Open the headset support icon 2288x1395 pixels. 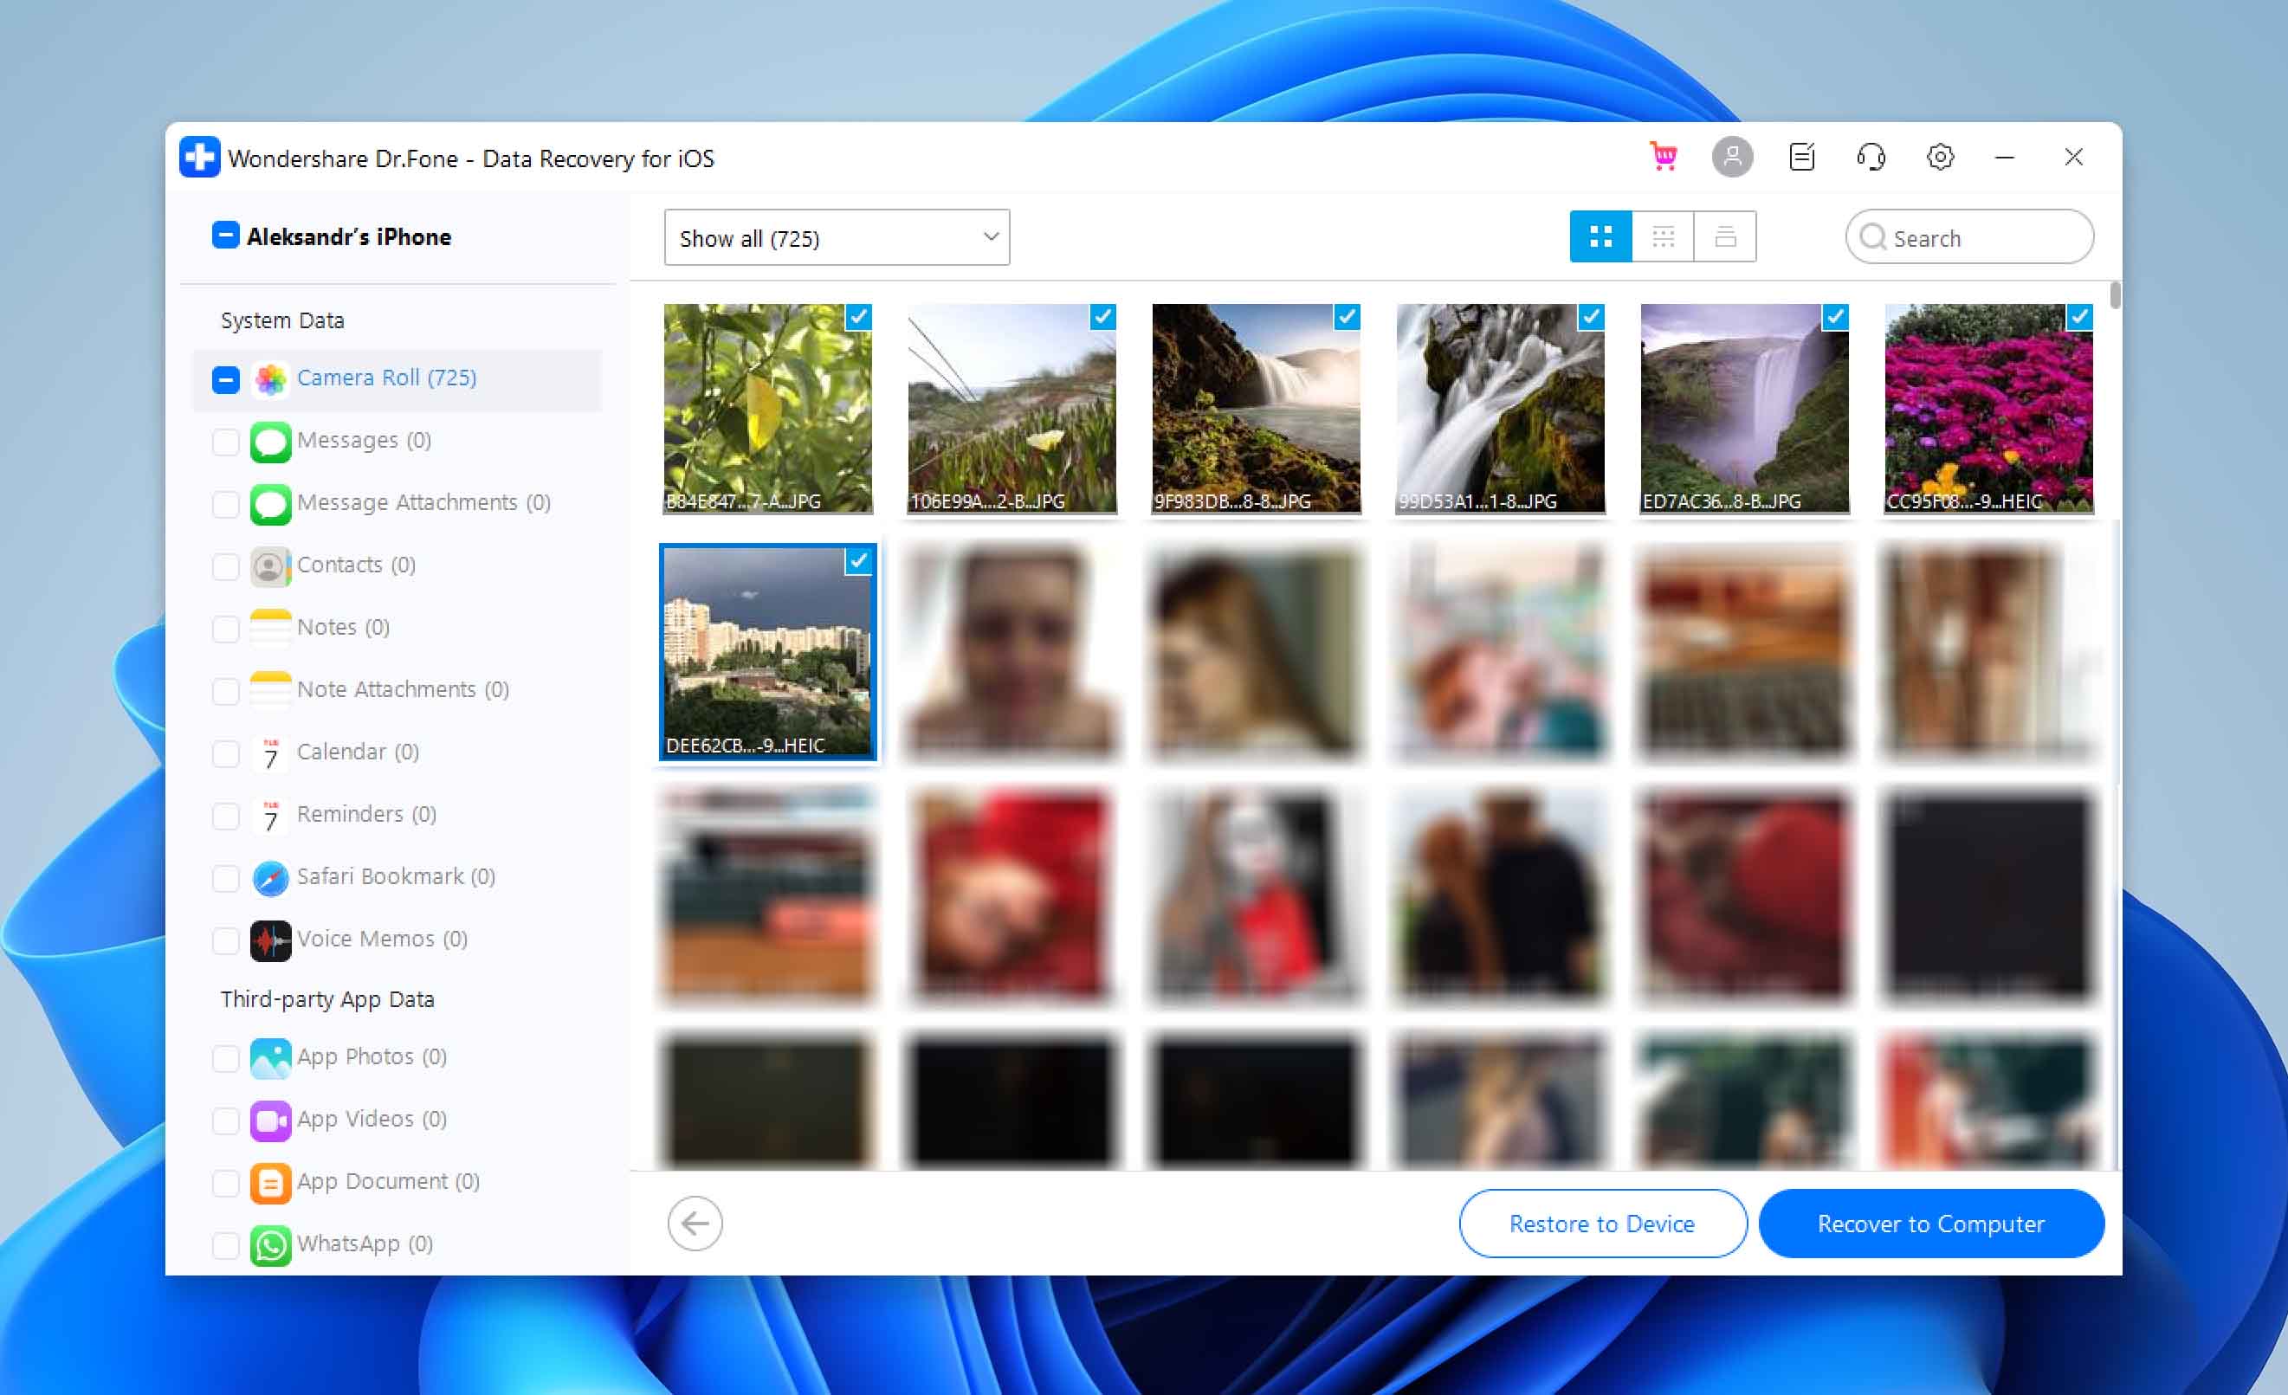point(1870,157)
